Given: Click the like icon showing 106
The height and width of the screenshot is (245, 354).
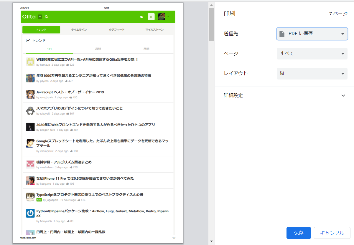Looking at the screenshot, I should point(67,184).
